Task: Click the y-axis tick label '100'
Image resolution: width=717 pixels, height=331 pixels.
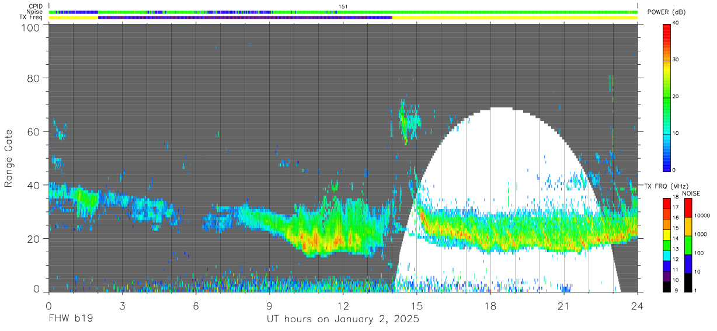Action: coord(30,28)
